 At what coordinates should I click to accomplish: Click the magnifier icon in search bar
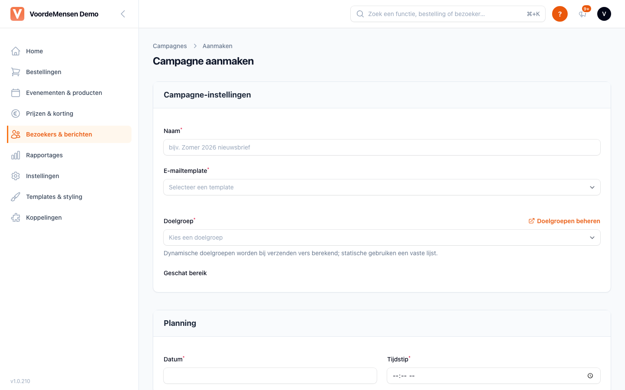pyautogui.click(x=360, y=14)
